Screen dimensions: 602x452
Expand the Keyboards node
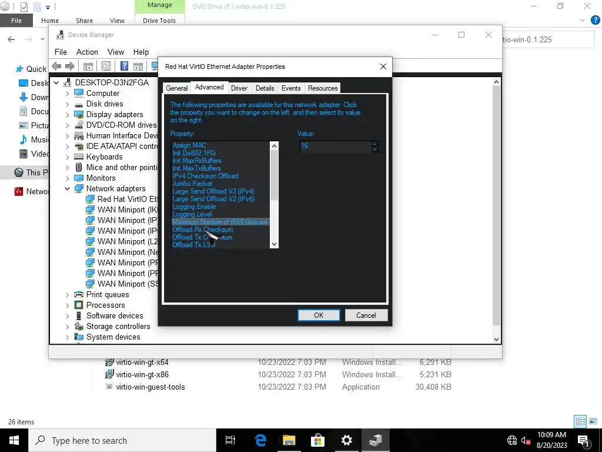[x=67, y=157]
